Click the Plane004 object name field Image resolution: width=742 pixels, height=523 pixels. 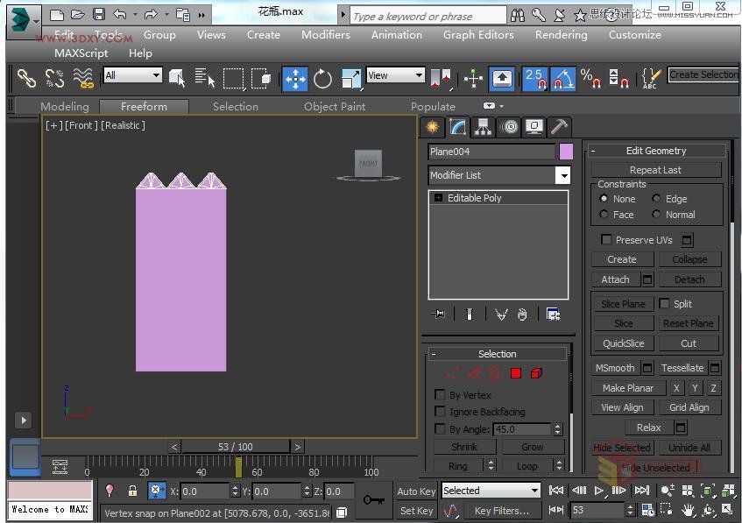pyautogui.click(x=491, y=152)
